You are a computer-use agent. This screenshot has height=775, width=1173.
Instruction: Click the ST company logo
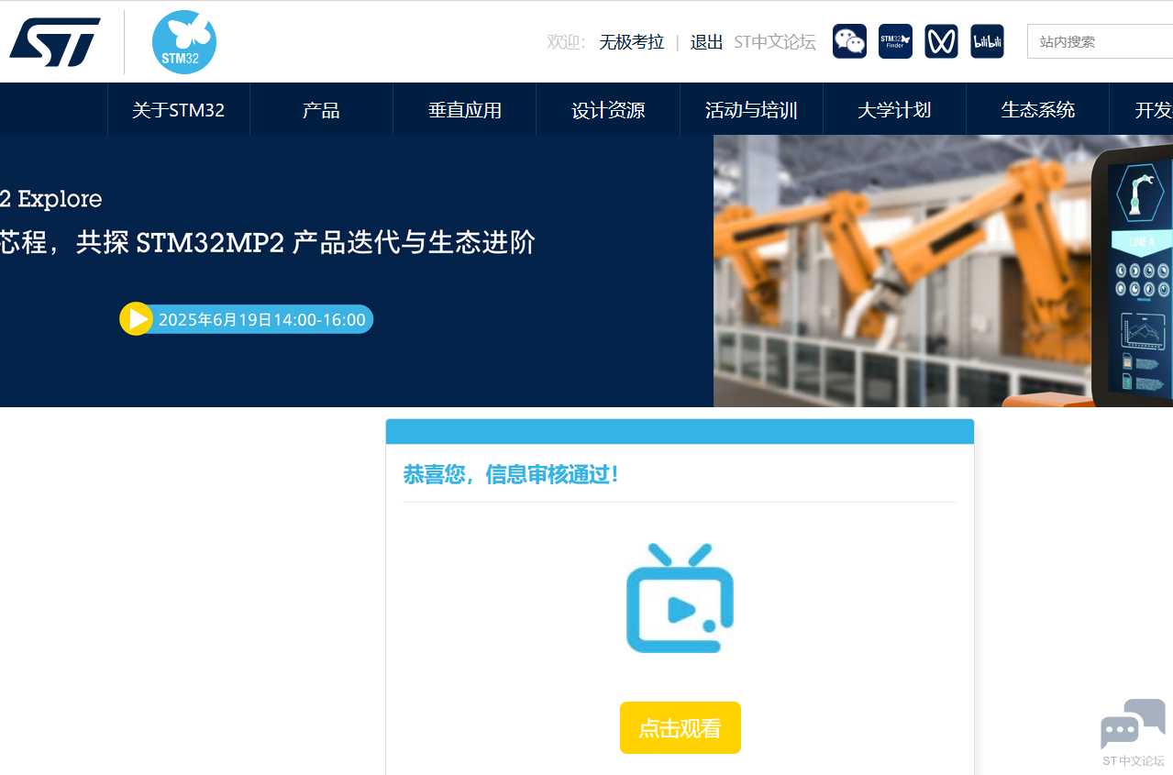coord(55,42)
